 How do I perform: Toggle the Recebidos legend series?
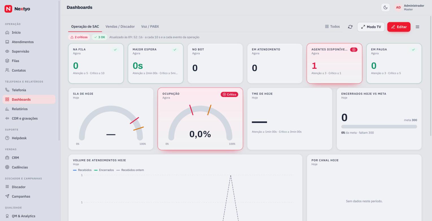(x=82, y=170)
